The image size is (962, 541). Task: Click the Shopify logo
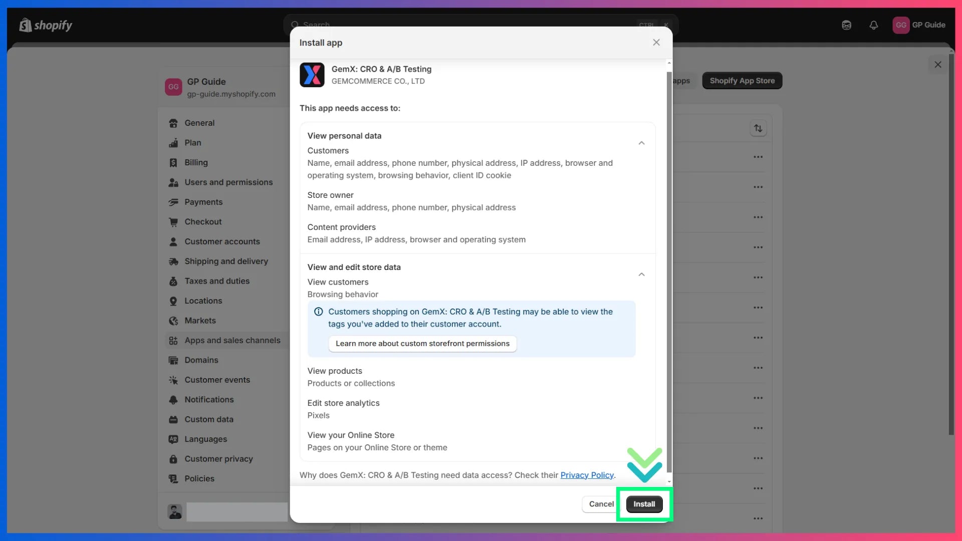click(x=46, y=25)
